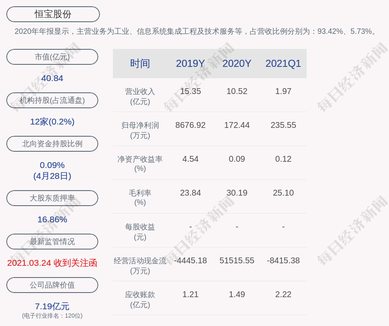Click the 应收账款 row label
This screenshot has width=389, height=326.
tap(140, 299)
